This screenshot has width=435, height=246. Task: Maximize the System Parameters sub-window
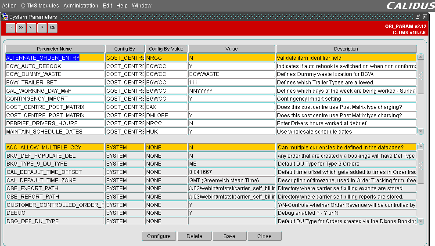[425, 17]
